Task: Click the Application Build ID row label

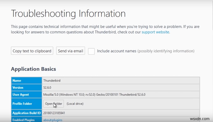Action: pyautogui.click(x=27, y=113)
